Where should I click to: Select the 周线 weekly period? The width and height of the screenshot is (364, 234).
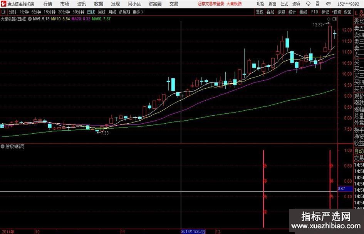tap(102, 12)
